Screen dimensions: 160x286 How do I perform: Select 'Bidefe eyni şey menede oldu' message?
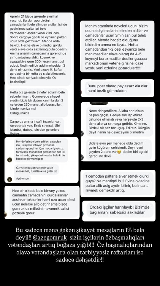coord(119,149)
